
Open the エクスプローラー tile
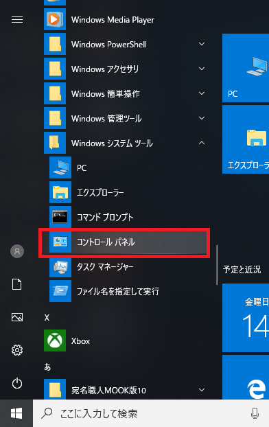(x=246, y=139)
